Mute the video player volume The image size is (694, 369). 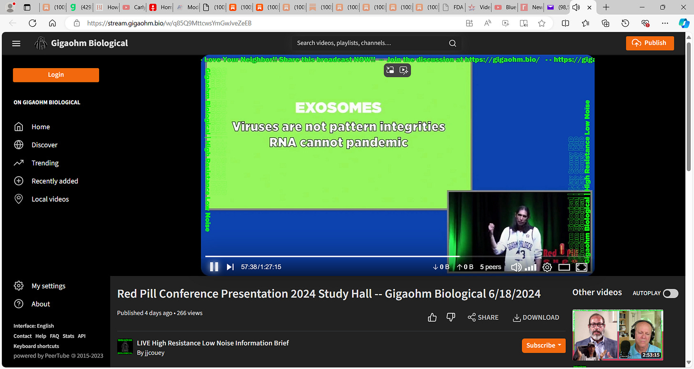(516, 267)
